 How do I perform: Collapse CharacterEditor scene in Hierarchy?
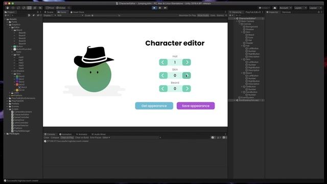pos(235,18)
